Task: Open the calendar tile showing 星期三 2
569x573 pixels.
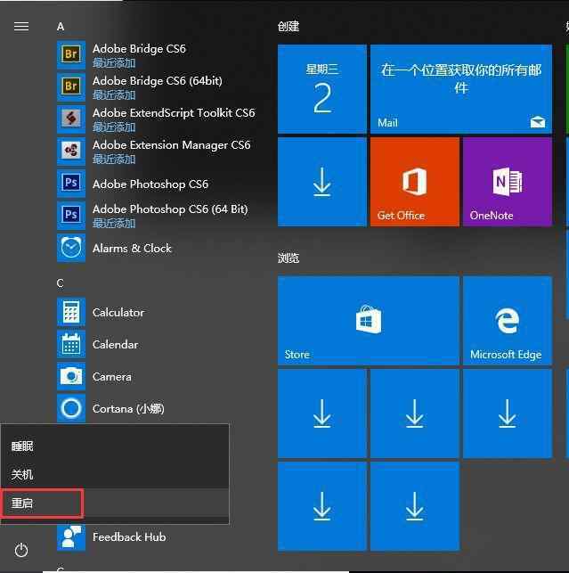Action: [x=321, y=89]
